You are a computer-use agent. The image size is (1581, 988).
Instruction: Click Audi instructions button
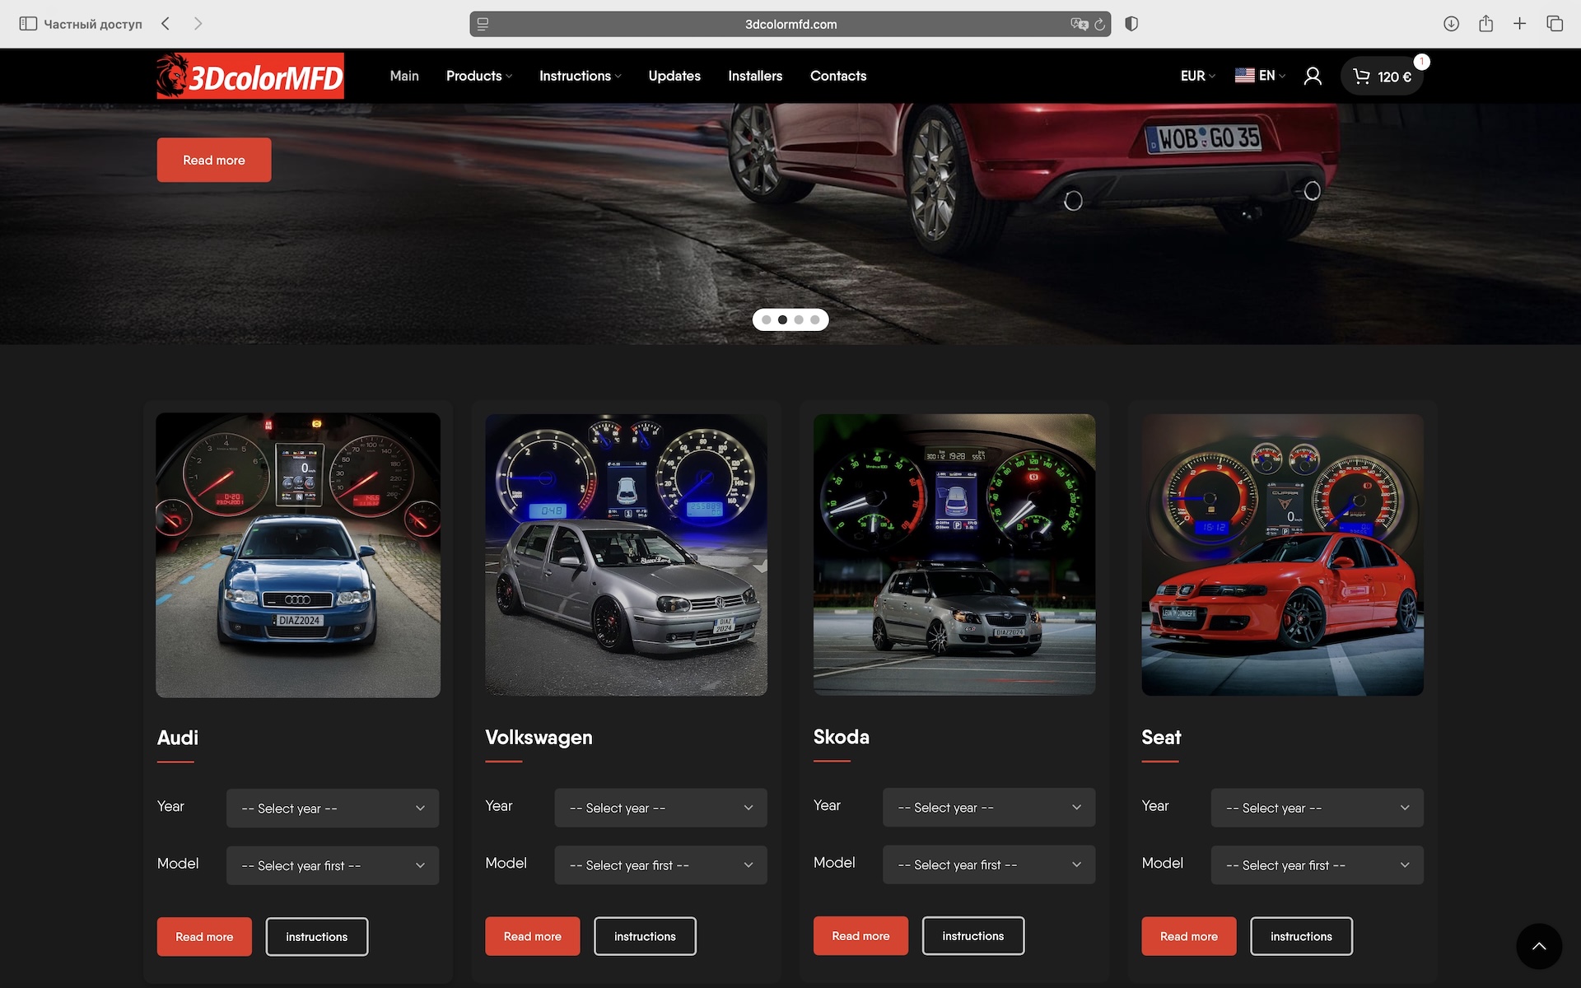click(x=317, y=936)
